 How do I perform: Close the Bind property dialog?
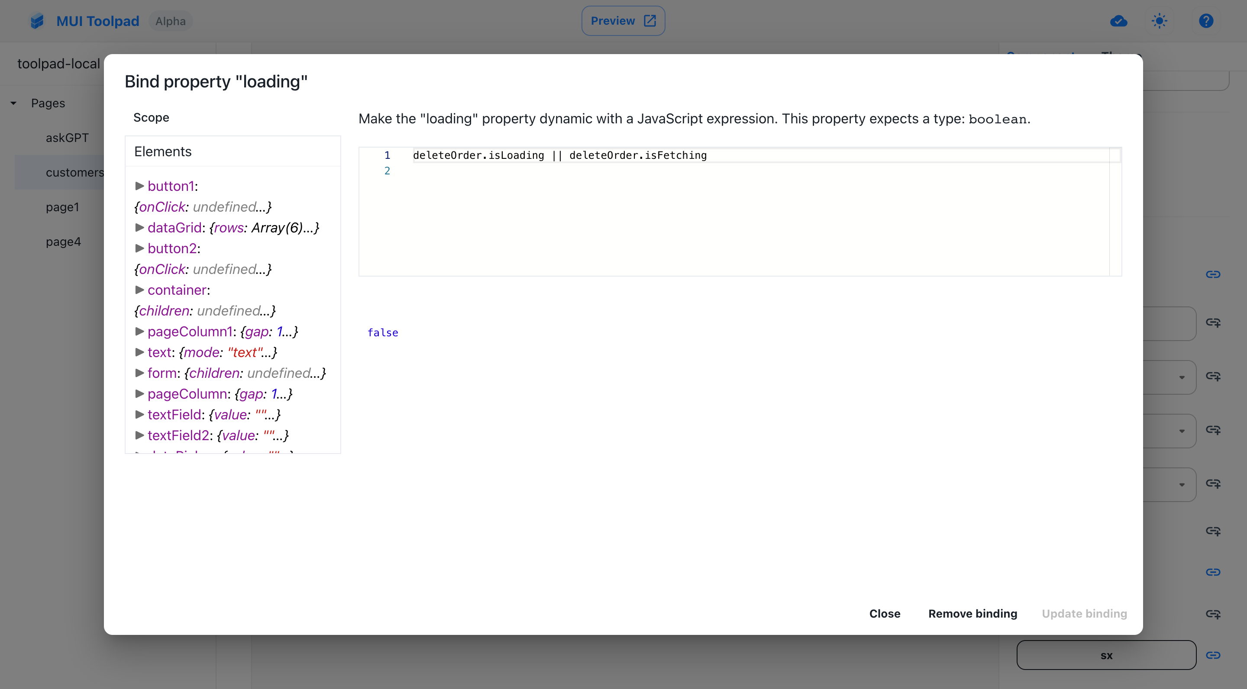[885, 614]
